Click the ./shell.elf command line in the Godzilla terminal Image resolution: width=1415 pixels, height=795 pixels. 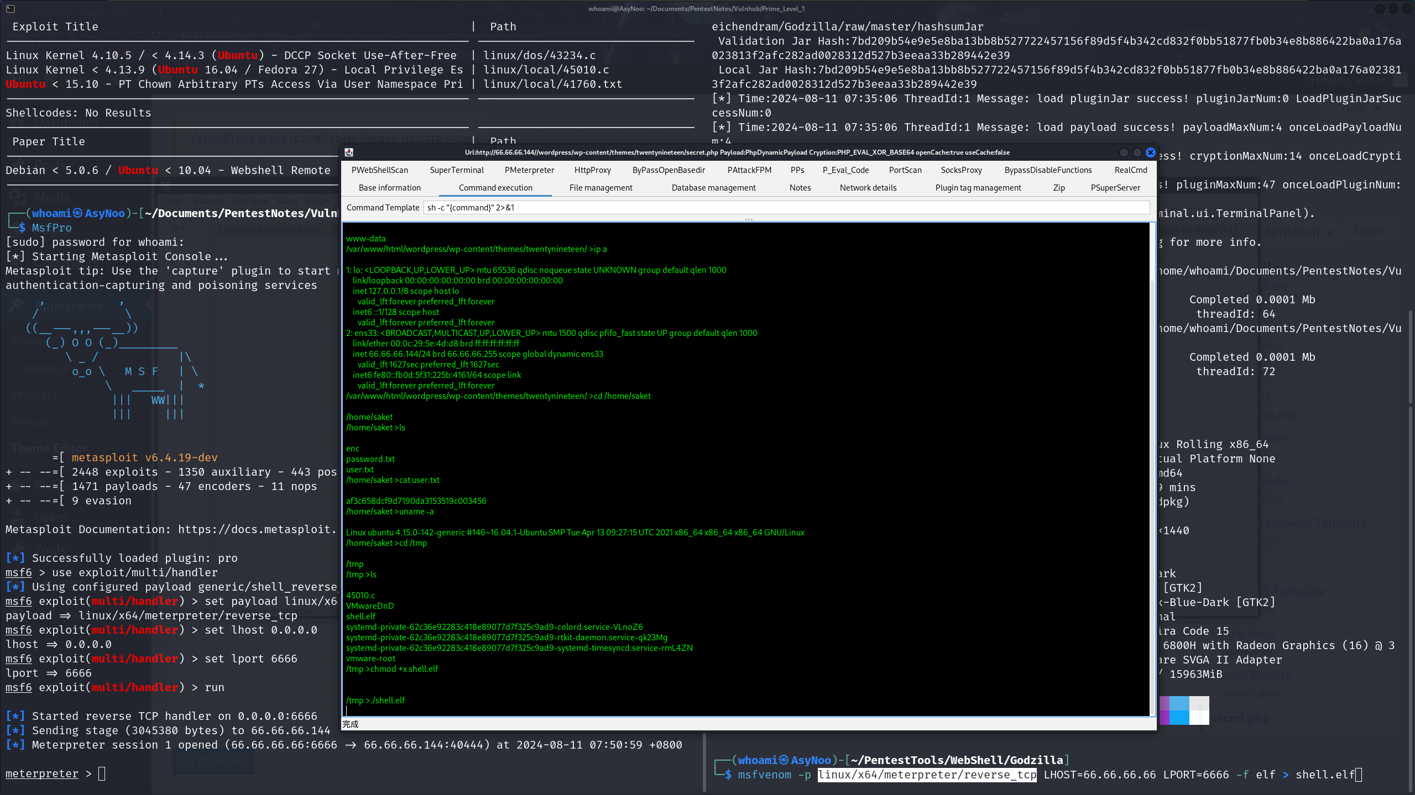pyautogui.click(x=375, y=701)
